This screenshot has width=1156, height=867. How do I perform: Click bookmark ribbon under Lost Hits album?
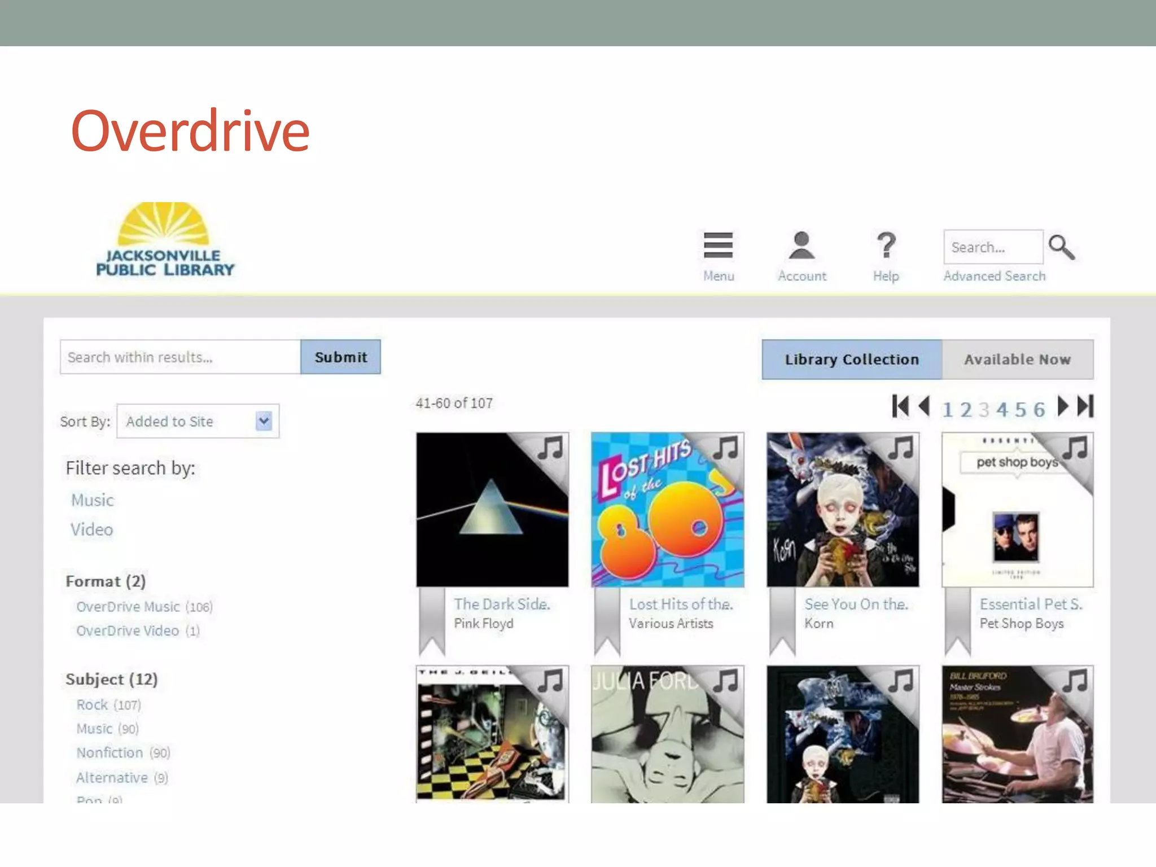pyautogui.click(x=607, y=622)
